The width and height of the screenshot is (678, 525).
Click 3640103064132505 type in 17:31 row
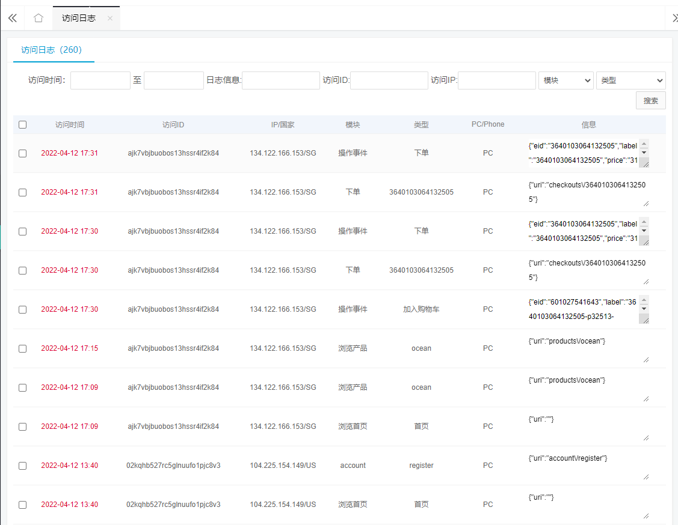(421, 192)
